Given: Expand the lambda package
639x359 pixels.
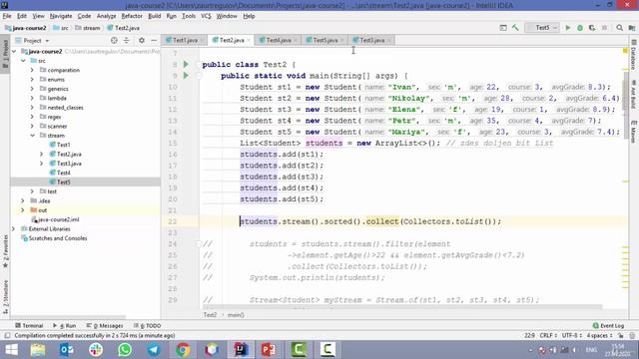Looking at the screenshot, I should (32, 98).
